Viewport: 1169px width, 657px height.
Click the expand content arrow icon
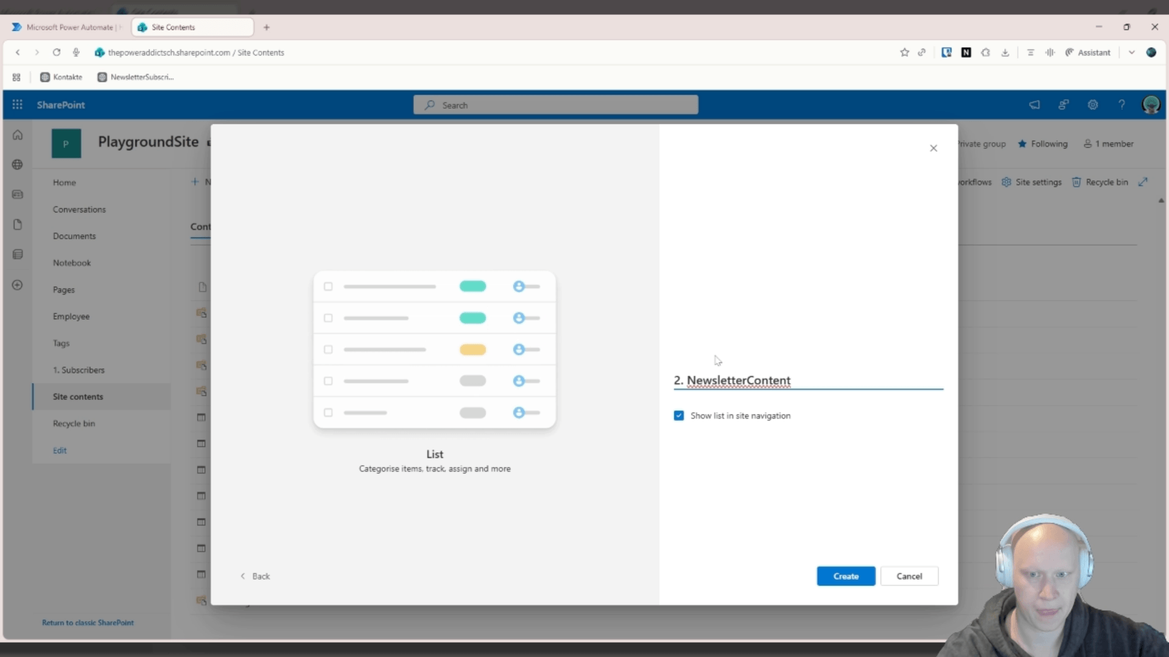1143,182
